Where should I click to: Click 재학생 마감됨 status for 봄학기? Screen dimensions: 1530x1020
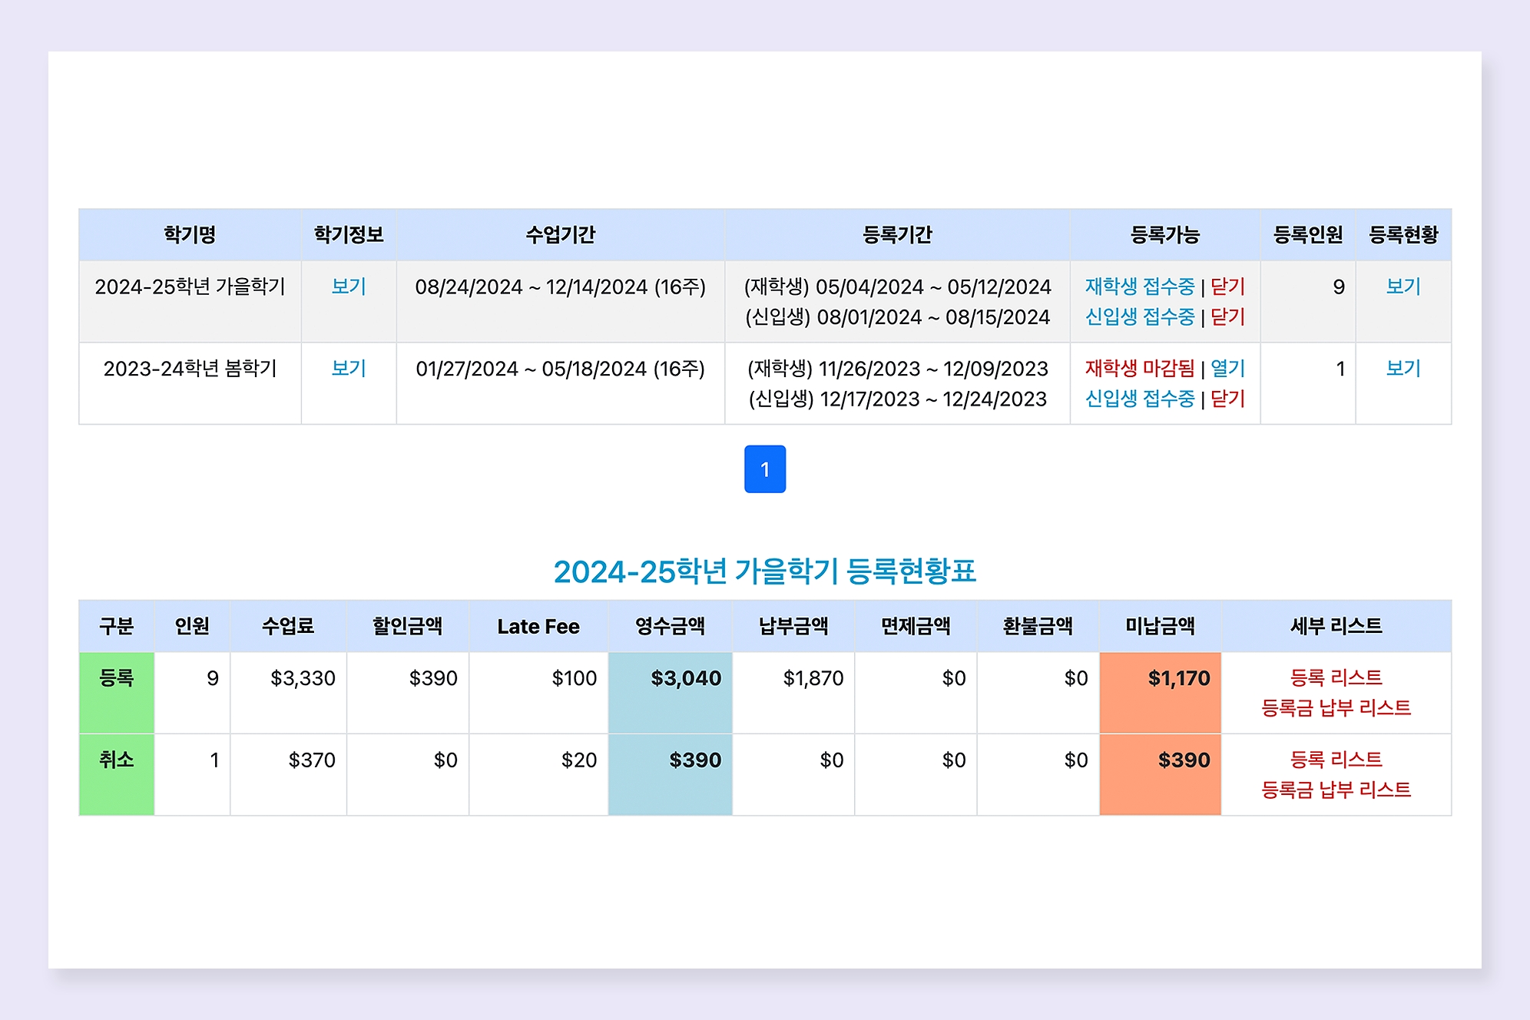(x=1139, y=369)
